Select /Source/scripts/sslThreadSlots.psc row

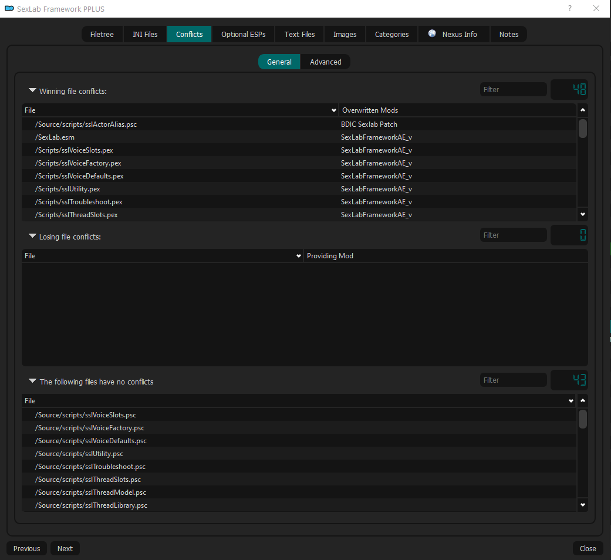point(299,480)
